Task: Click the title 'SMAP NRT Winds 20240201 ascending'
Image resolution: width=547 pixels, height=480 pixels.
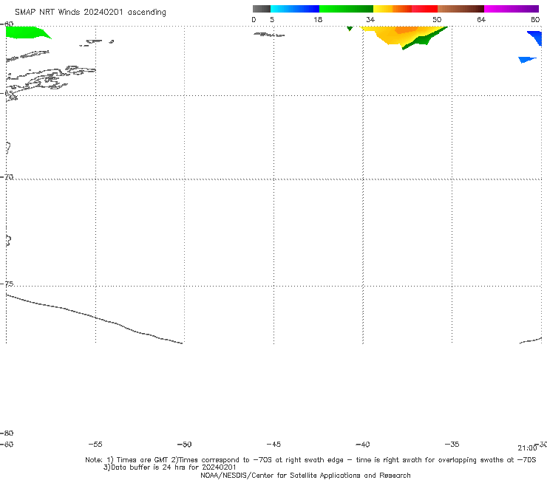Action: click(x=90, y=13)
